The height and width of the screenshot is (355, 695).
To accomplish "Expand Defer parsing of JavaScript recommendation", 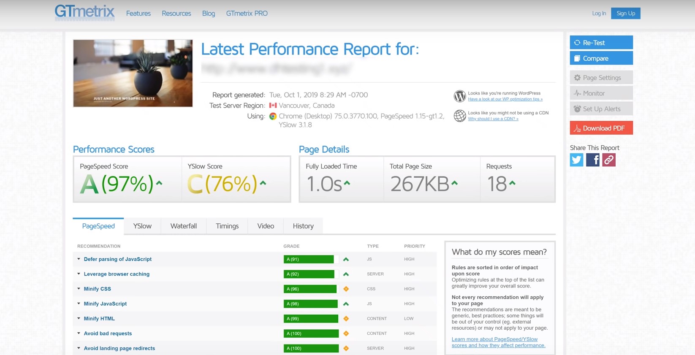I will (117, 259).
